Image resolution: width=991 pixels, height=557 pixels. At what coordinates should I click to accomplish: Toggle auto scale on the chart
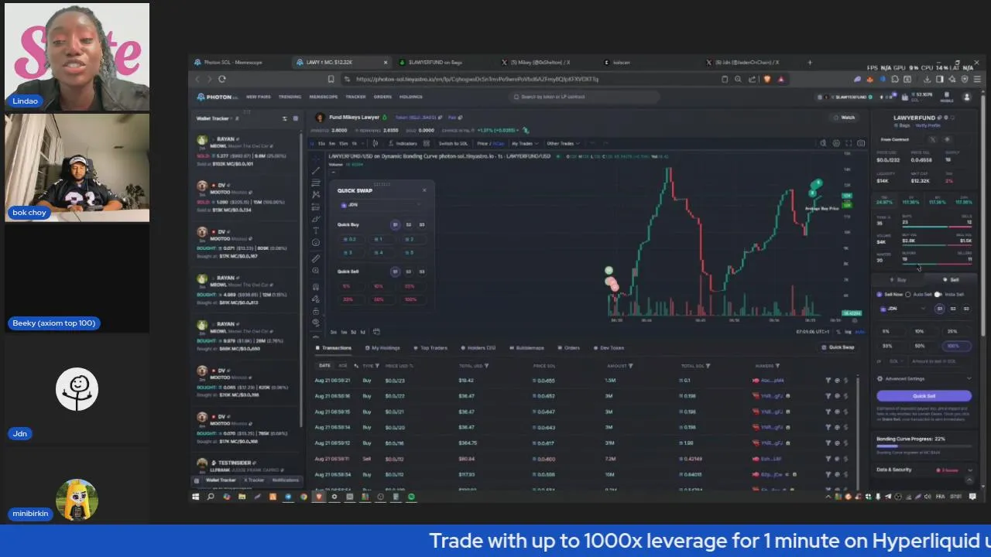pyautogui.click(x=859, y=332)
